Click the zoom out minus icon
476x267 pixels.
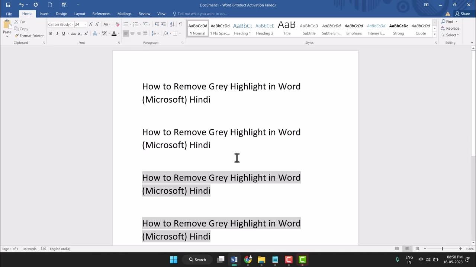(x=425, y=249)
